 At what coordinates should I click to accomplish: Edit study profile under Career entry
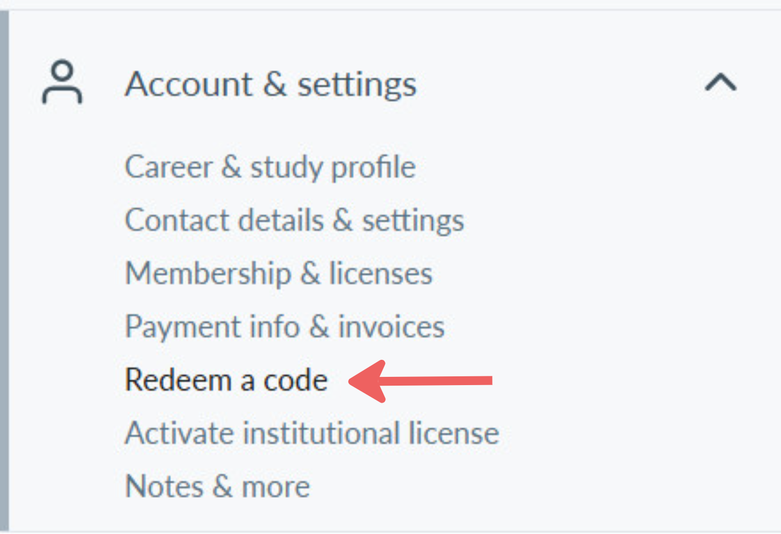270,167
